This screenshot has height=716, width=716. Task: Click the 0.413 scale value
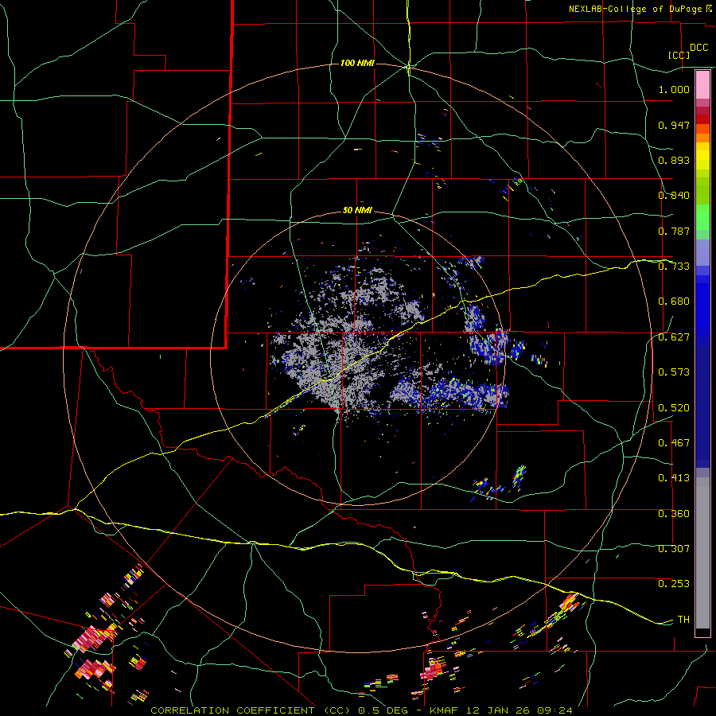674,478
